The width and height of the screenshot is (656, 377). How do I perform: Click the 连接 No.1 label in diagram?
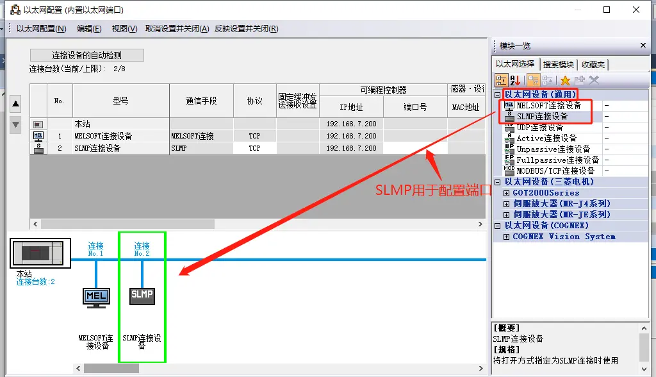96,249
